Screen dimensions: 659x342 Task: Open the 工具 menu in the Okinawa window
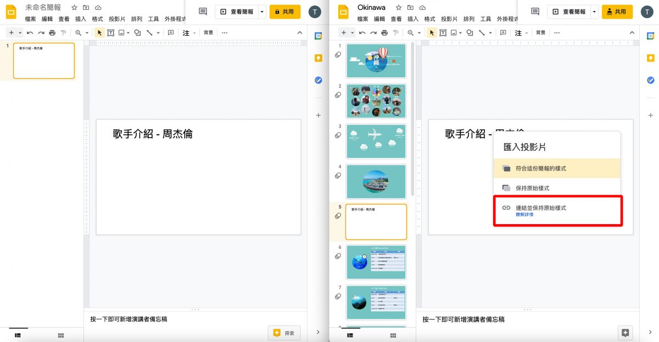485,19
